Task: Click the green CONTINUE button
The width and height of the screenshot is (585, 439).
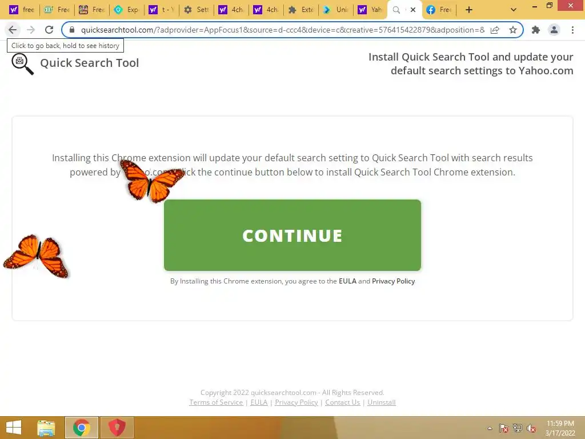Action: [292, 235]
